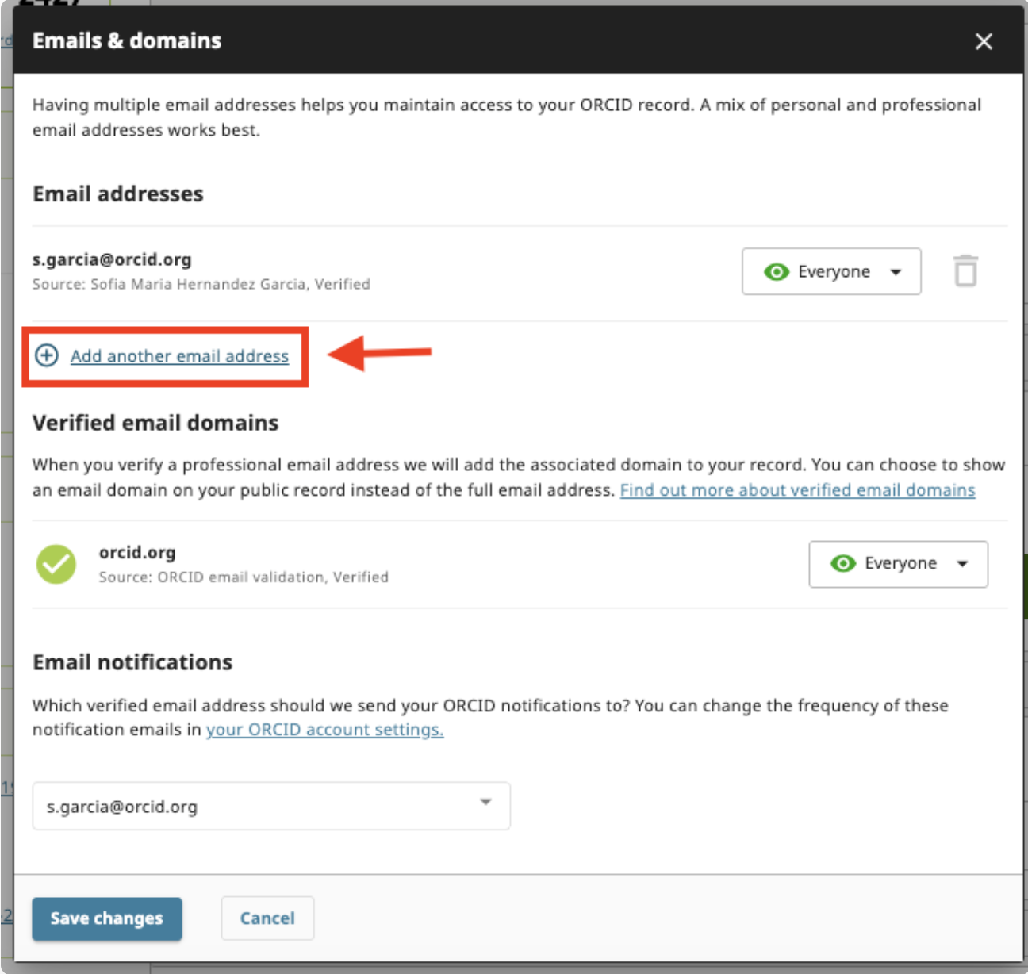Click the arrow on the email visibility dropdown
Image resolution: width=1028 pixels, height=974 pixels.
896,272
